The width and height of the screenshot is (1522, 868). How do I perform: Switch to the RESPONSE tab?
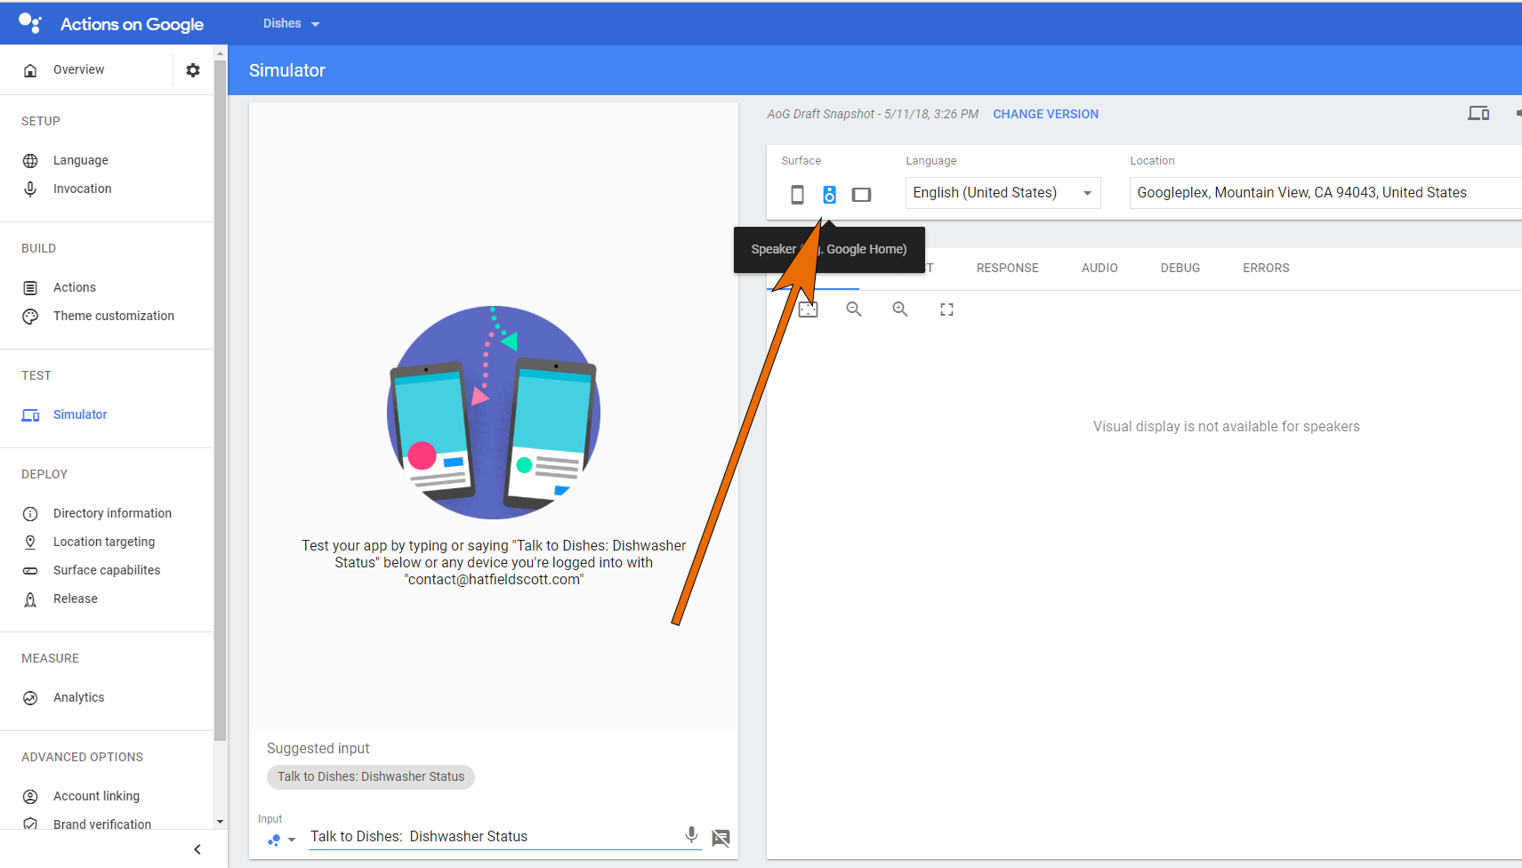point(1008,268)
